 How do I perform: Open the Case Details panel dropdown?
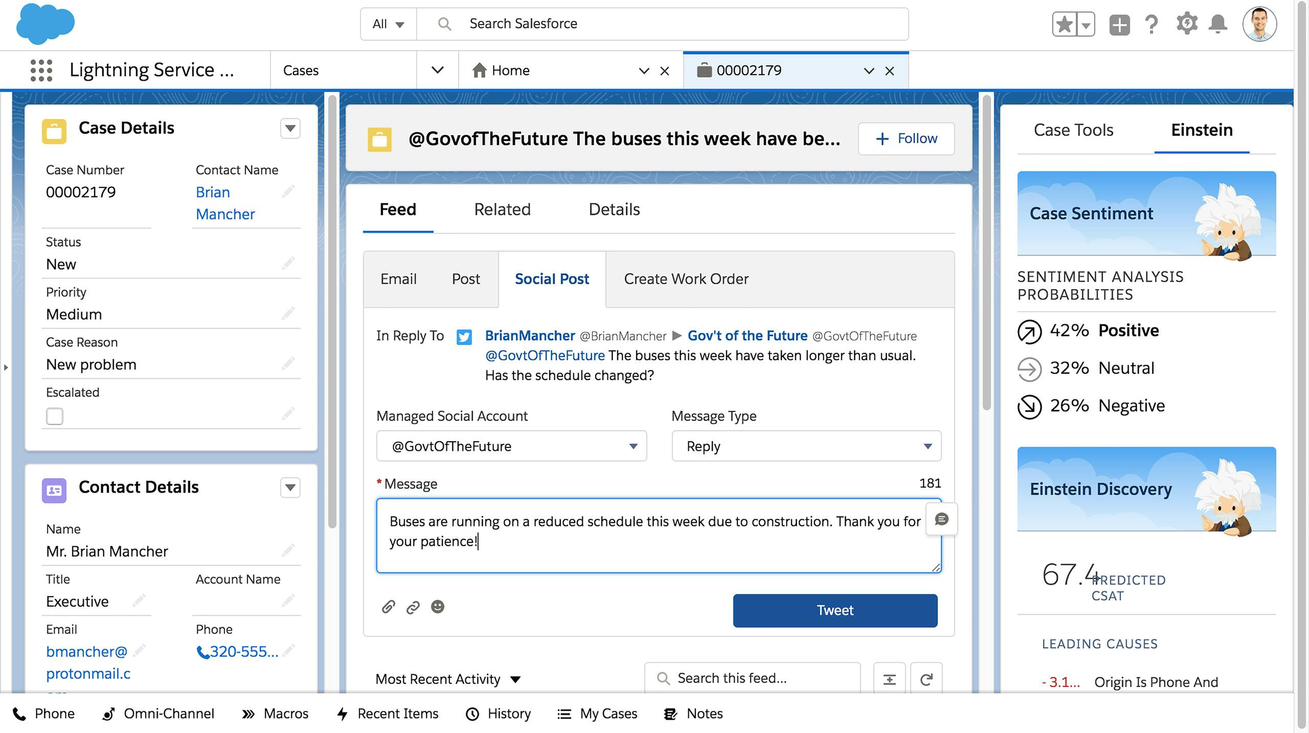pyautogui.click(x=290, y=128)
